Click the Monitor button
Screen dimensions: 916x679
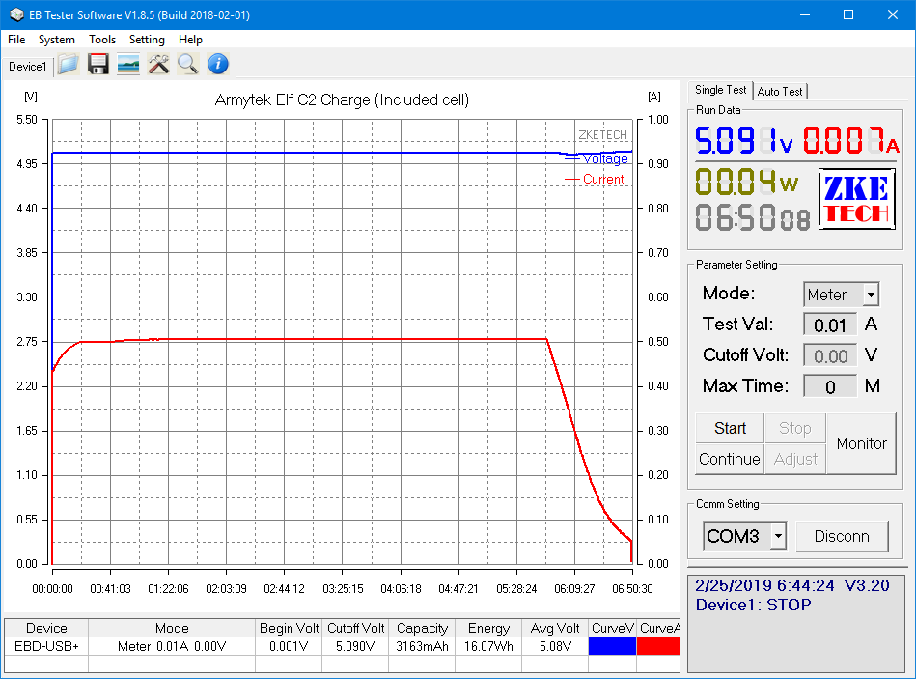861,443
